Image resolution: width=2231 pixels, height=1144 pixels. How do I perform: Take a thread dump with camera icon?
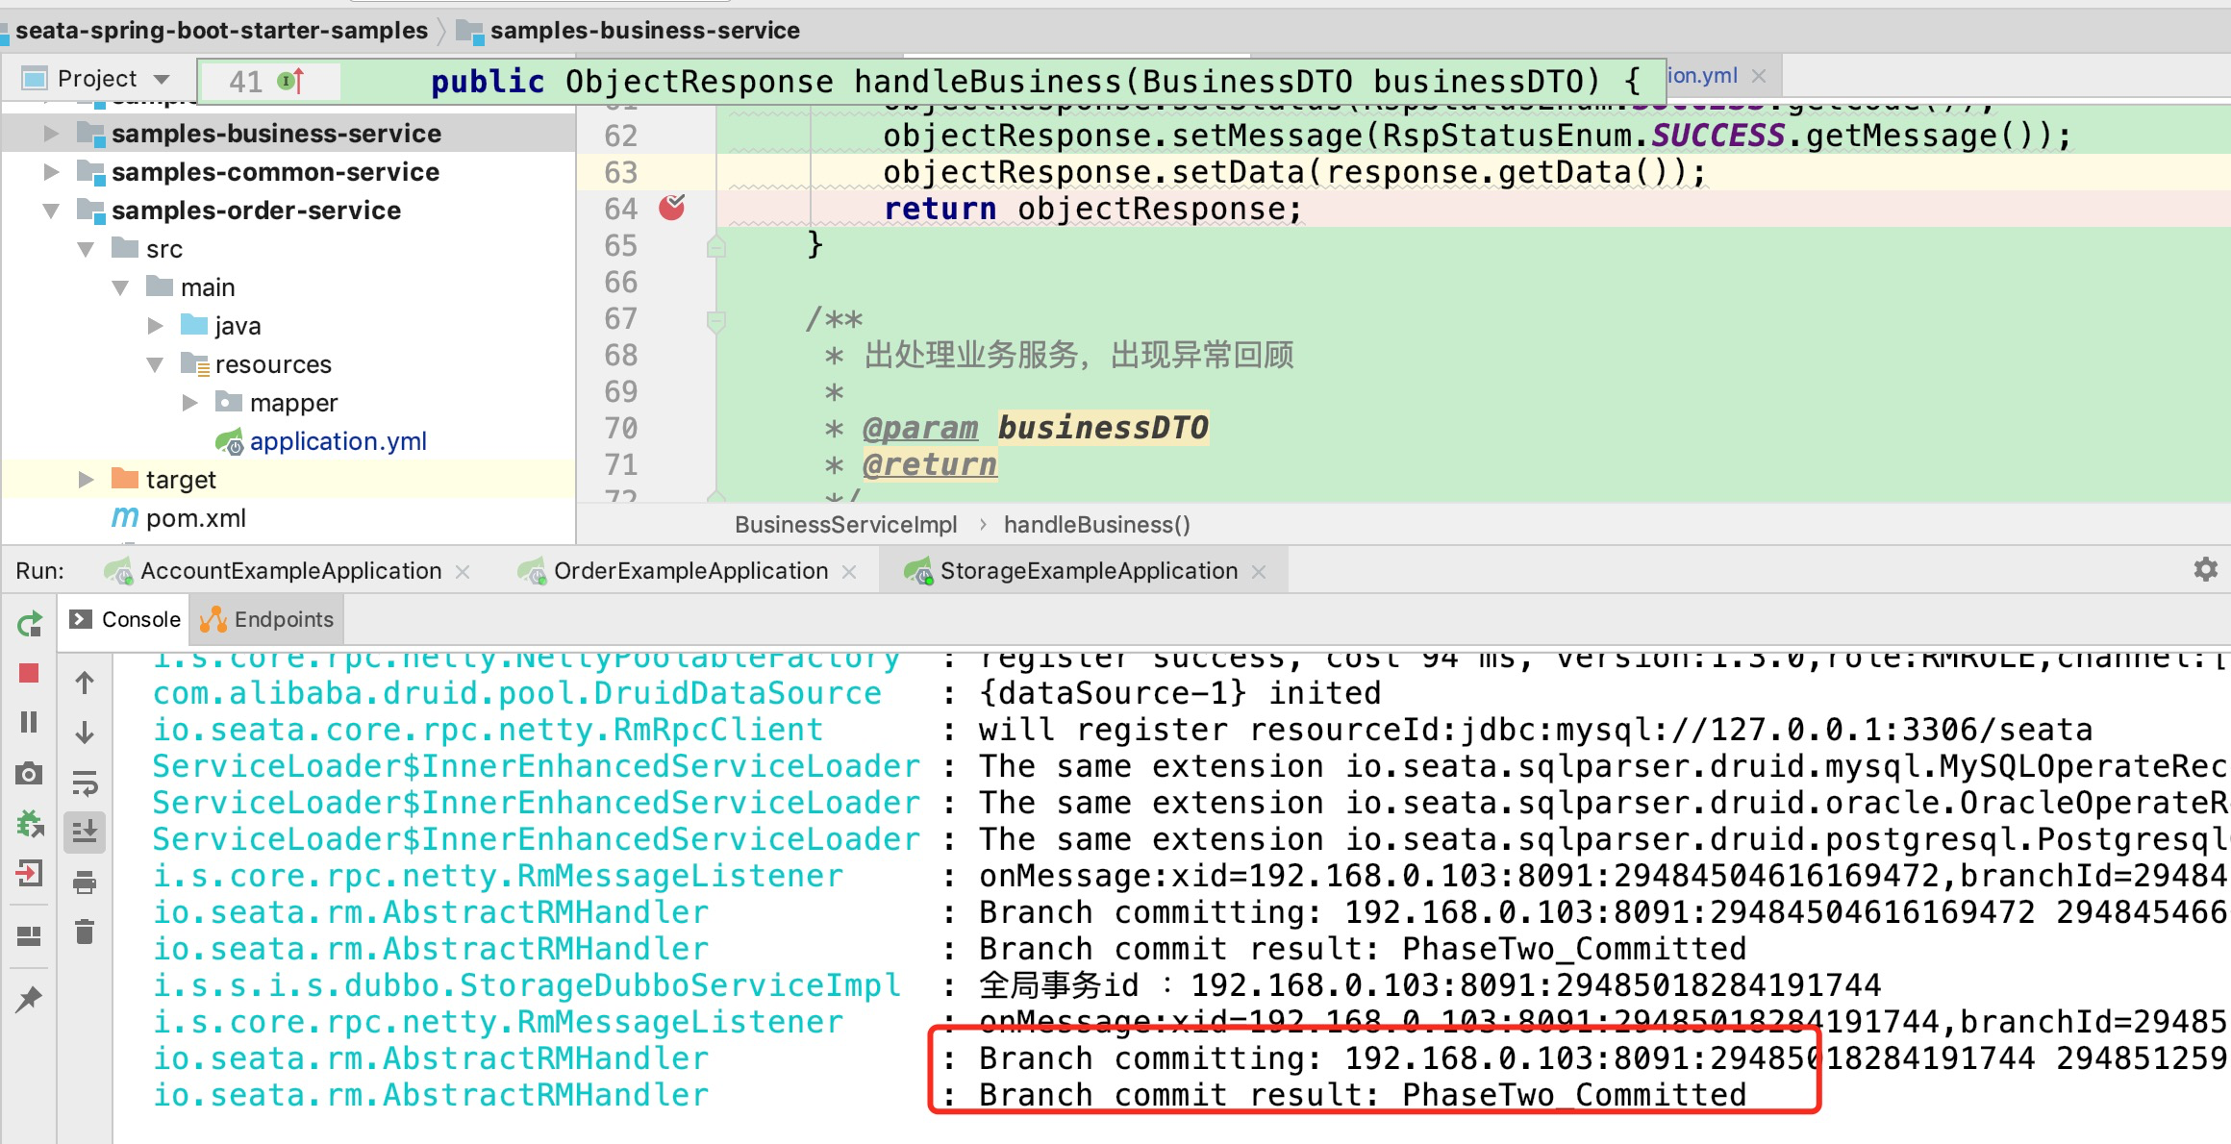pos(29,774)
